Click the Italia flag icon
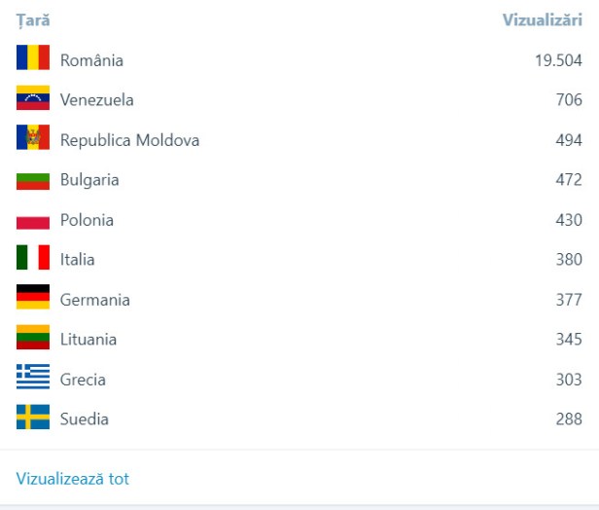The width and height of the screenshot is (599, 510). coord(33,259)
